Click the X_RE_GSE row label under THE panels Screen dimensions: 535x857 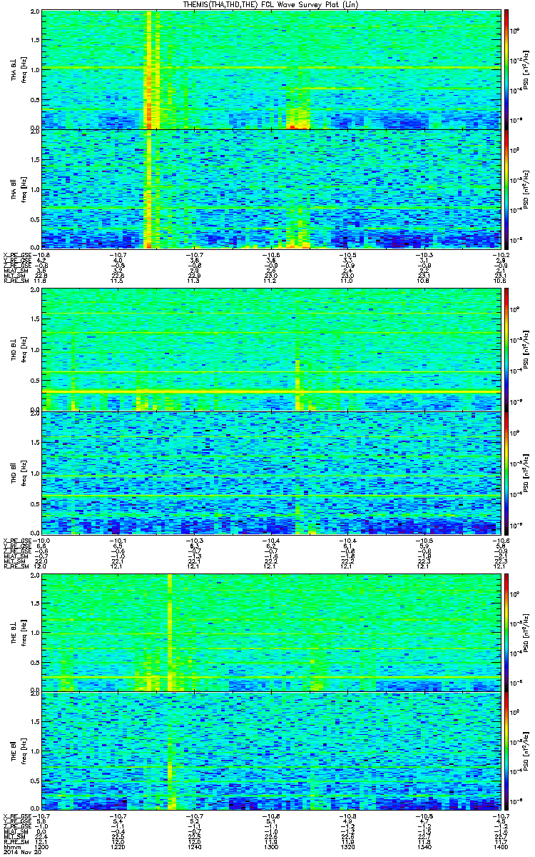pyautogui.click(x=16, y=816)
